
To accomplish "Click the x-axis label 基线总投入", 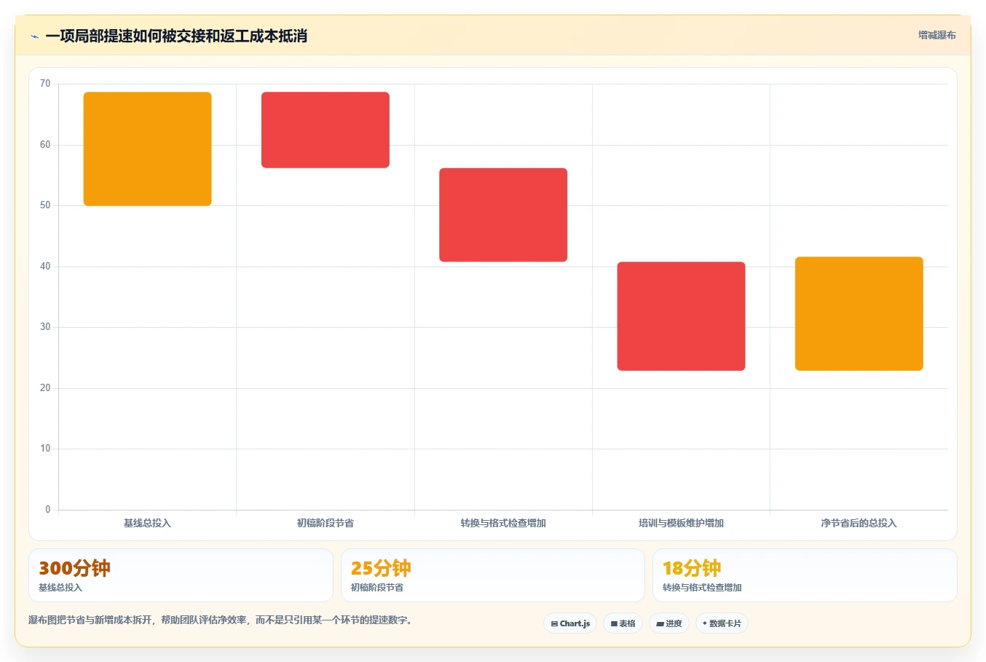I will pyautogui.click(x=147, y=523).
